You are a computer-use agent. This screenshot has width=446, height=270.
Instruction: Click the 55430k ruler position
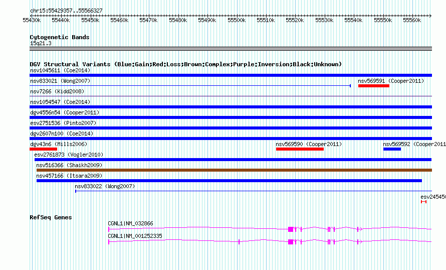point(32,20)
